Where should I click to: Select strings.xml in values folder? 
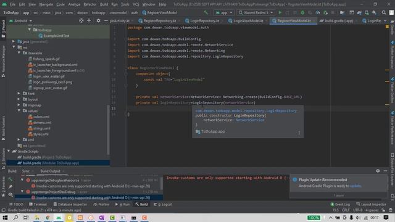coord(39,128)
